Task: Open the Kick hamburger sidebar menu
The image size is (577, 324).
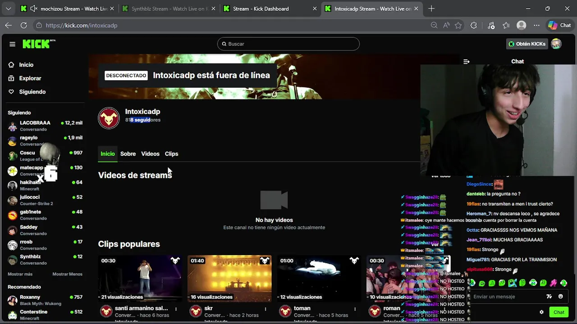Action: coord(12,44)
